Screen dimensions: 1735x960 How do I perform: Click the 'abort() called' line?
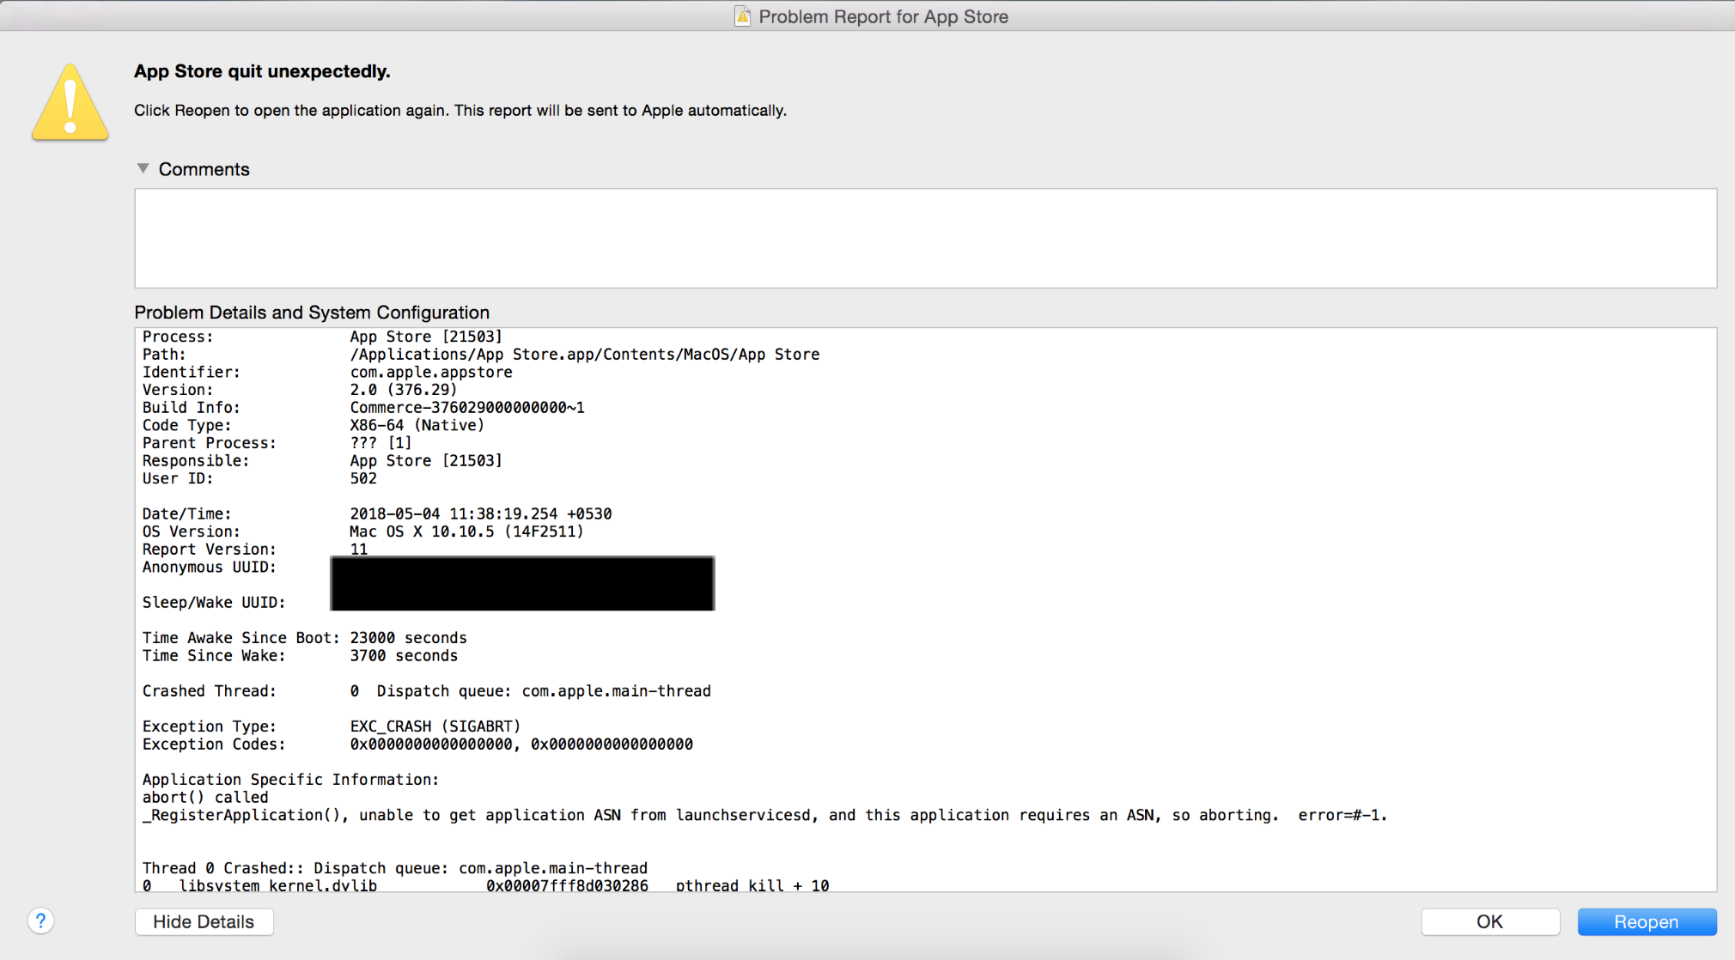pyautogui.click(x=205, y=797)
